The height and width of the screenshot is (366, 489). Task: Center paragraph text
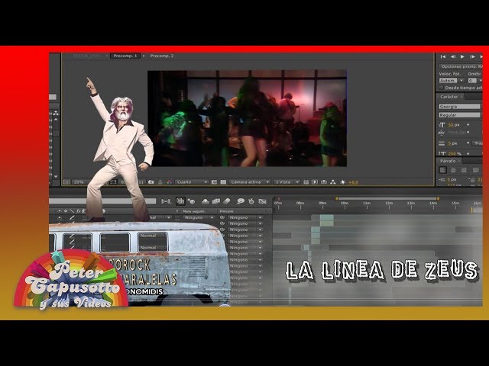tap(453, 170)
